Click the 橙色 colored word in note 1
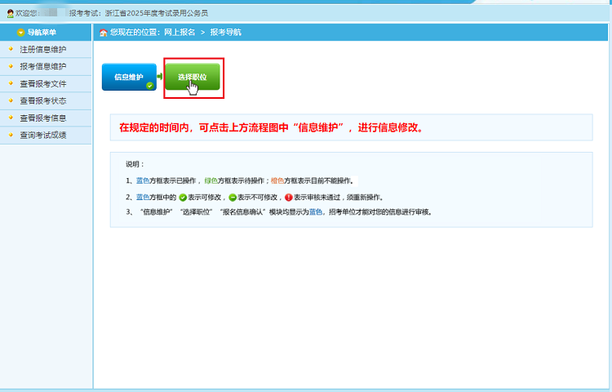The image size is (612, 392). click(x=277, y=180)
